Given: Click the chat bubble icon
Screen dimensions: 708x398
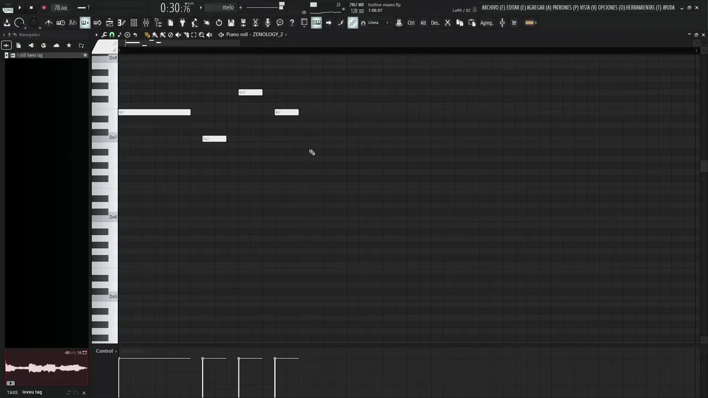Looking at the screenshot, I should tap(280, 23).
